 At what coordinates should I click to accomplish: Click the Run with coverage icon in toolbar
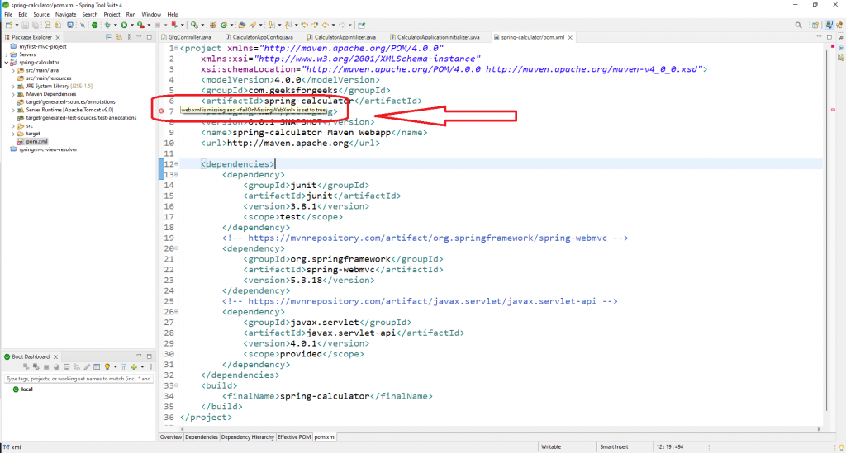(x=140, y=25)
